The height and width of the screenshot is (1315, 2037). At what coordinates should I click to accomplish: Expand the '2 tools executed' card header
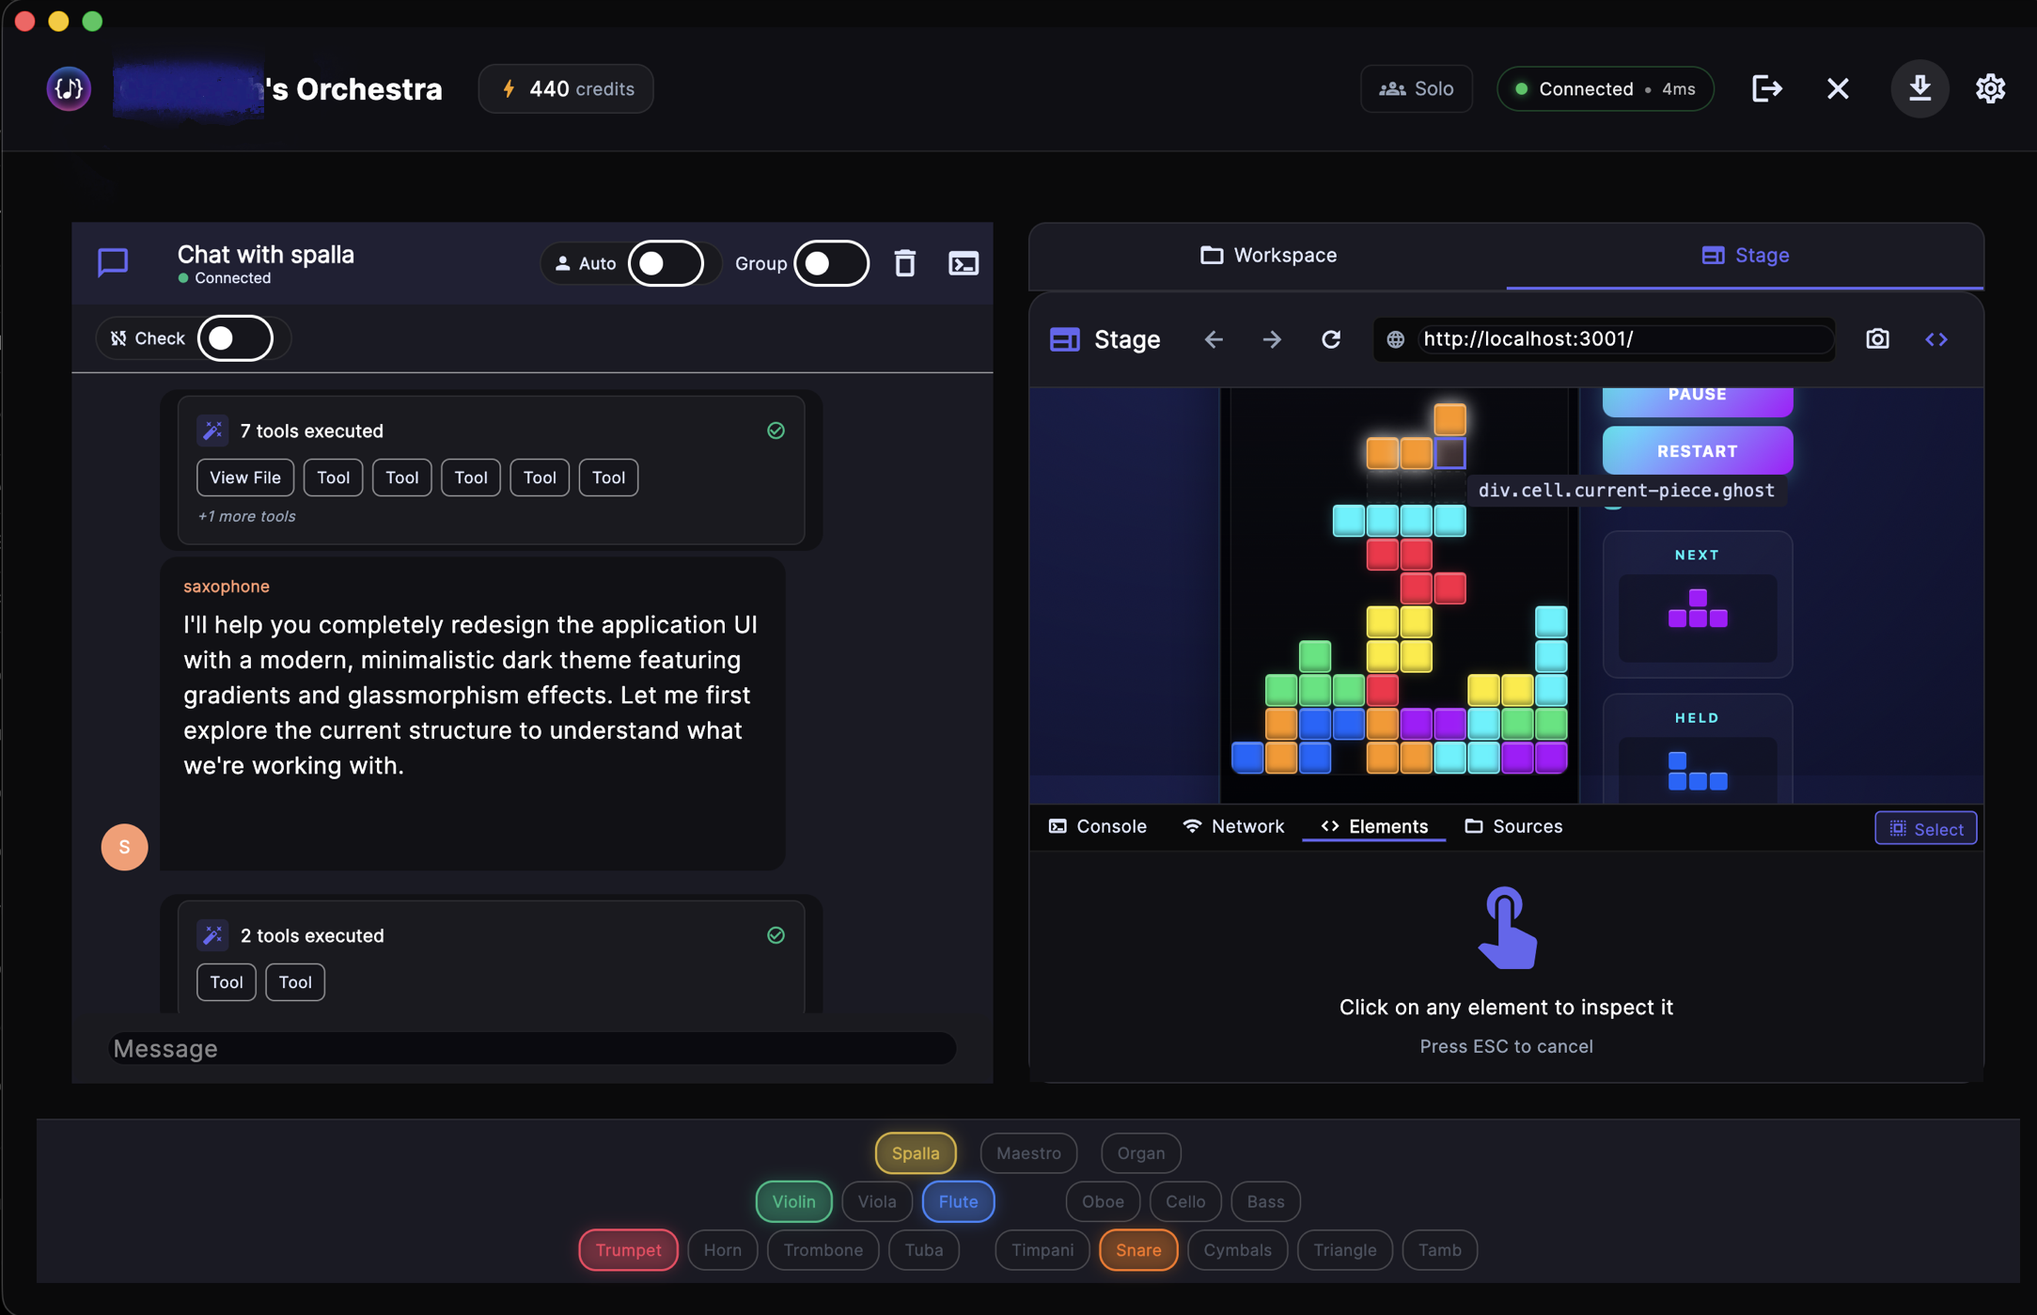pyautogui.click(x=311, y=935)
